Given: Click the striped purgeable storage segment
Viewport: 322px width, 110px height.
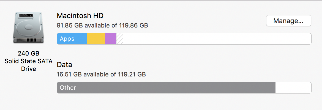Looking at the screenshot, I should tap(119, 39).
